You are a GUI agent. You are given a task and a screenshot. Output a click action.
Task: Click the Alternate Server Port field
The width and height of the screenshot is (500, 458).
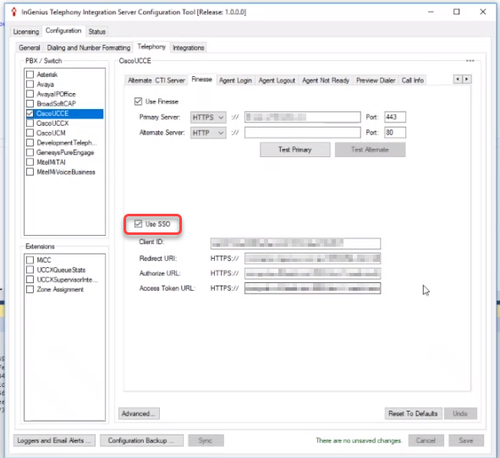(395, 133)
